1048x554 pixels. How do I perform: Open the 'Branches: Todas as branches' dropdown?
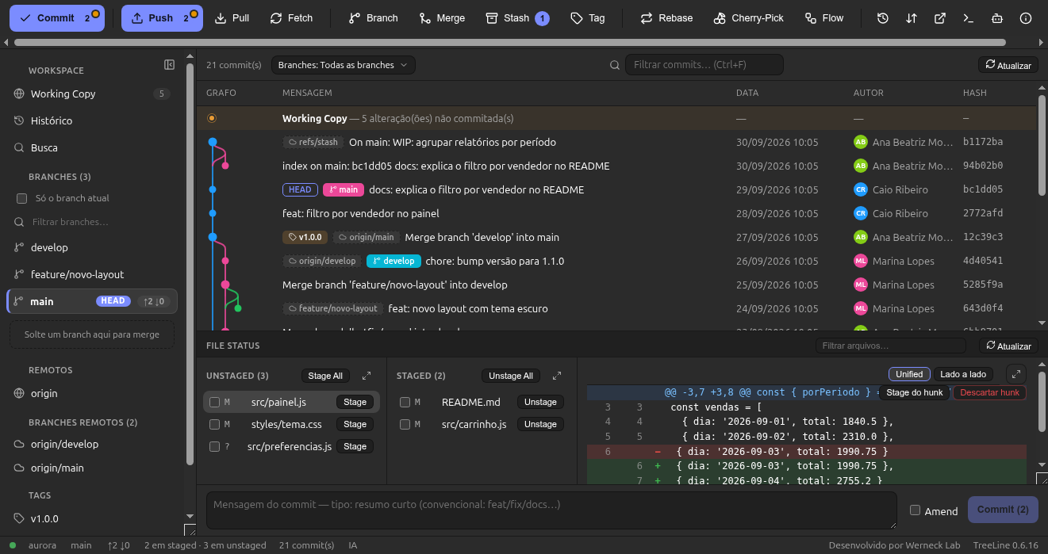[343, 65]
